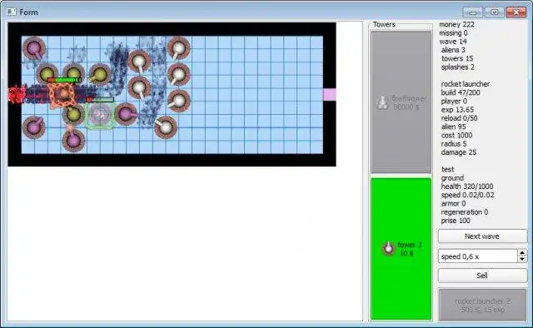The height and width of the screenshot is (328, 533).
Task: Click the 'damage 25' value
Action: pyautogui.click(x=459, y=152)
